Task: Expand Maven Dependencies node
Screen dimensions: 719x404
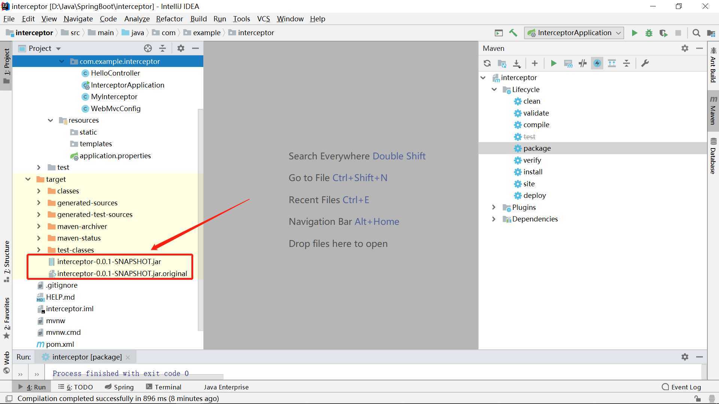Action: point(494,219)
